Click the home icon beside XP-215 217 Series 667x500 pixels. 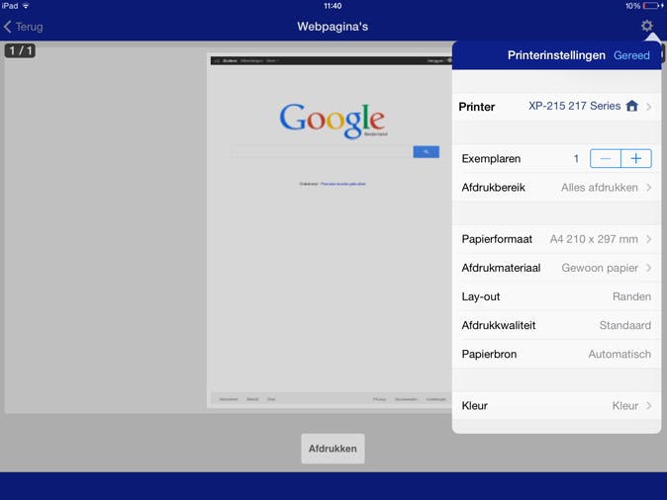point(632,106)
